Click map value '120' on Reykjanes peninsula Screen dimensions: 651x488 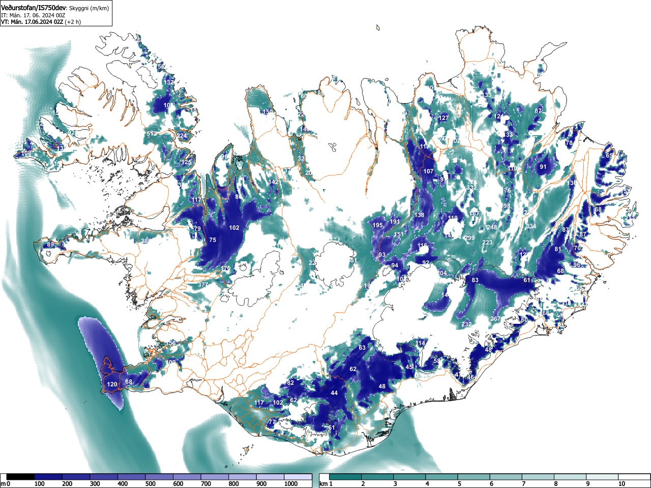coord(112,384)
